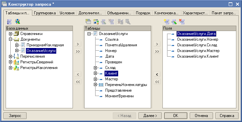Click the add new field icon above Поля
242x122 pixels.
coord(166,22)
